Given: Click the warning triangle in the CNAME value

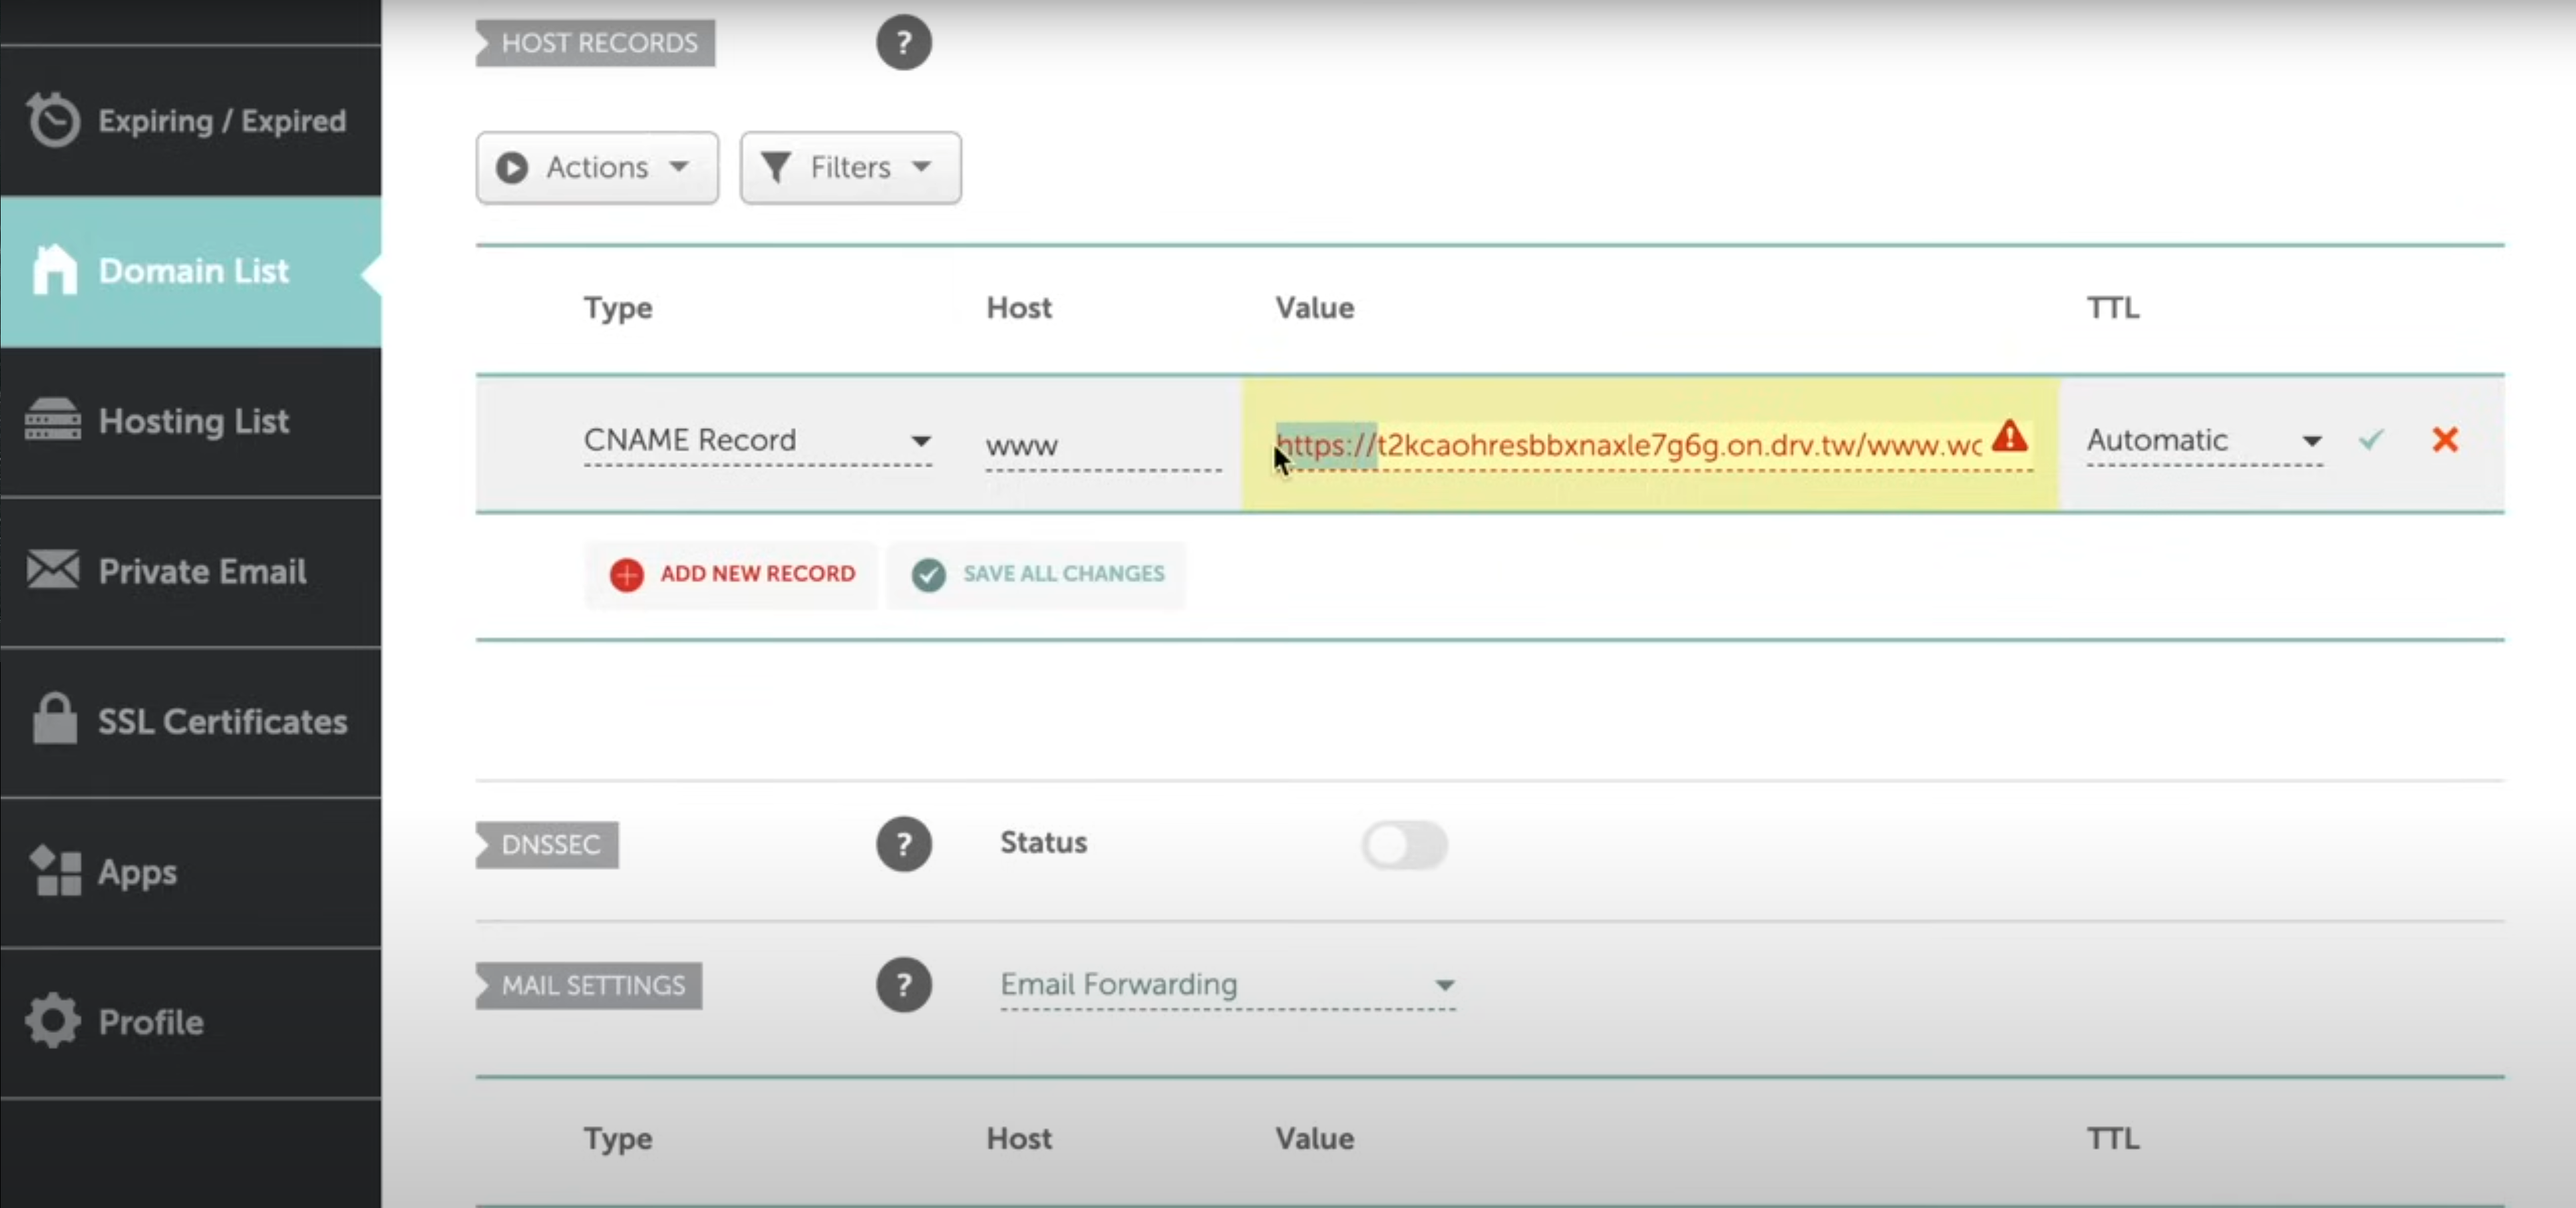Looking at the screenshot, I should [x=2011, y=438].
